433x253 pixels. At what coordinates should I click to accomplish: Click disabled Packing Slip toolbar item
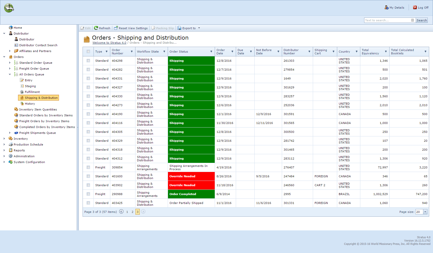point(163,28)
